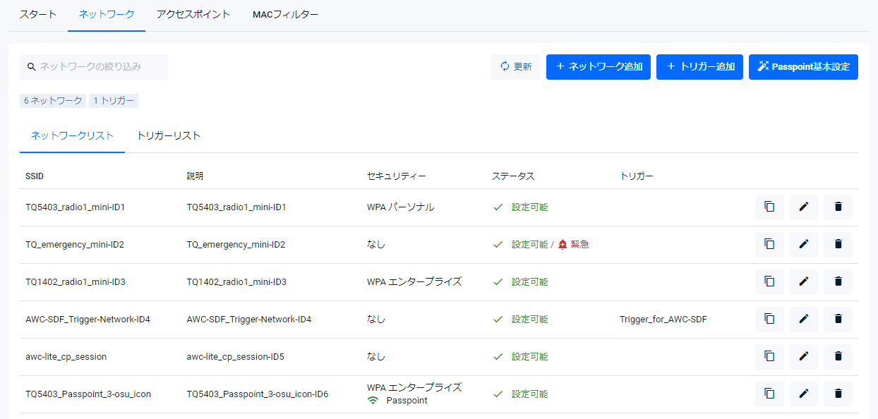This screenshot has height=419, width=878.
Task: Switch to the スタート tab
Action: pos(38,15)
